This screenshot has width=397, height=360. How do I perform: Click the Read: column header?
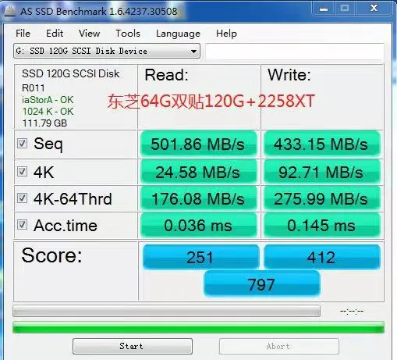[x=167, y=75]
